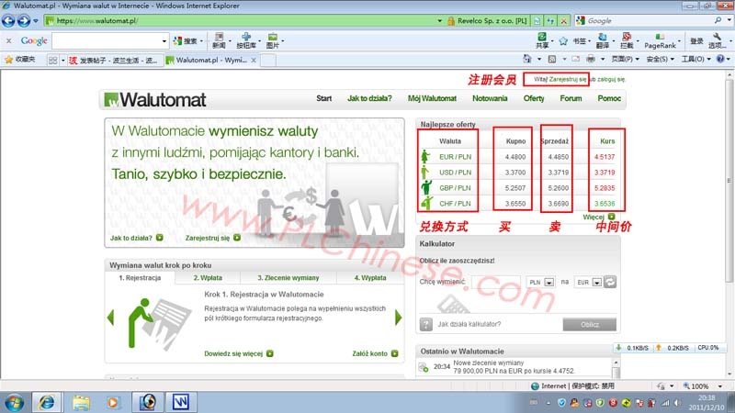Screen dimensions: 735x413
Task: Expand the address bar history dropdown
Action: (x=439, y=20)
